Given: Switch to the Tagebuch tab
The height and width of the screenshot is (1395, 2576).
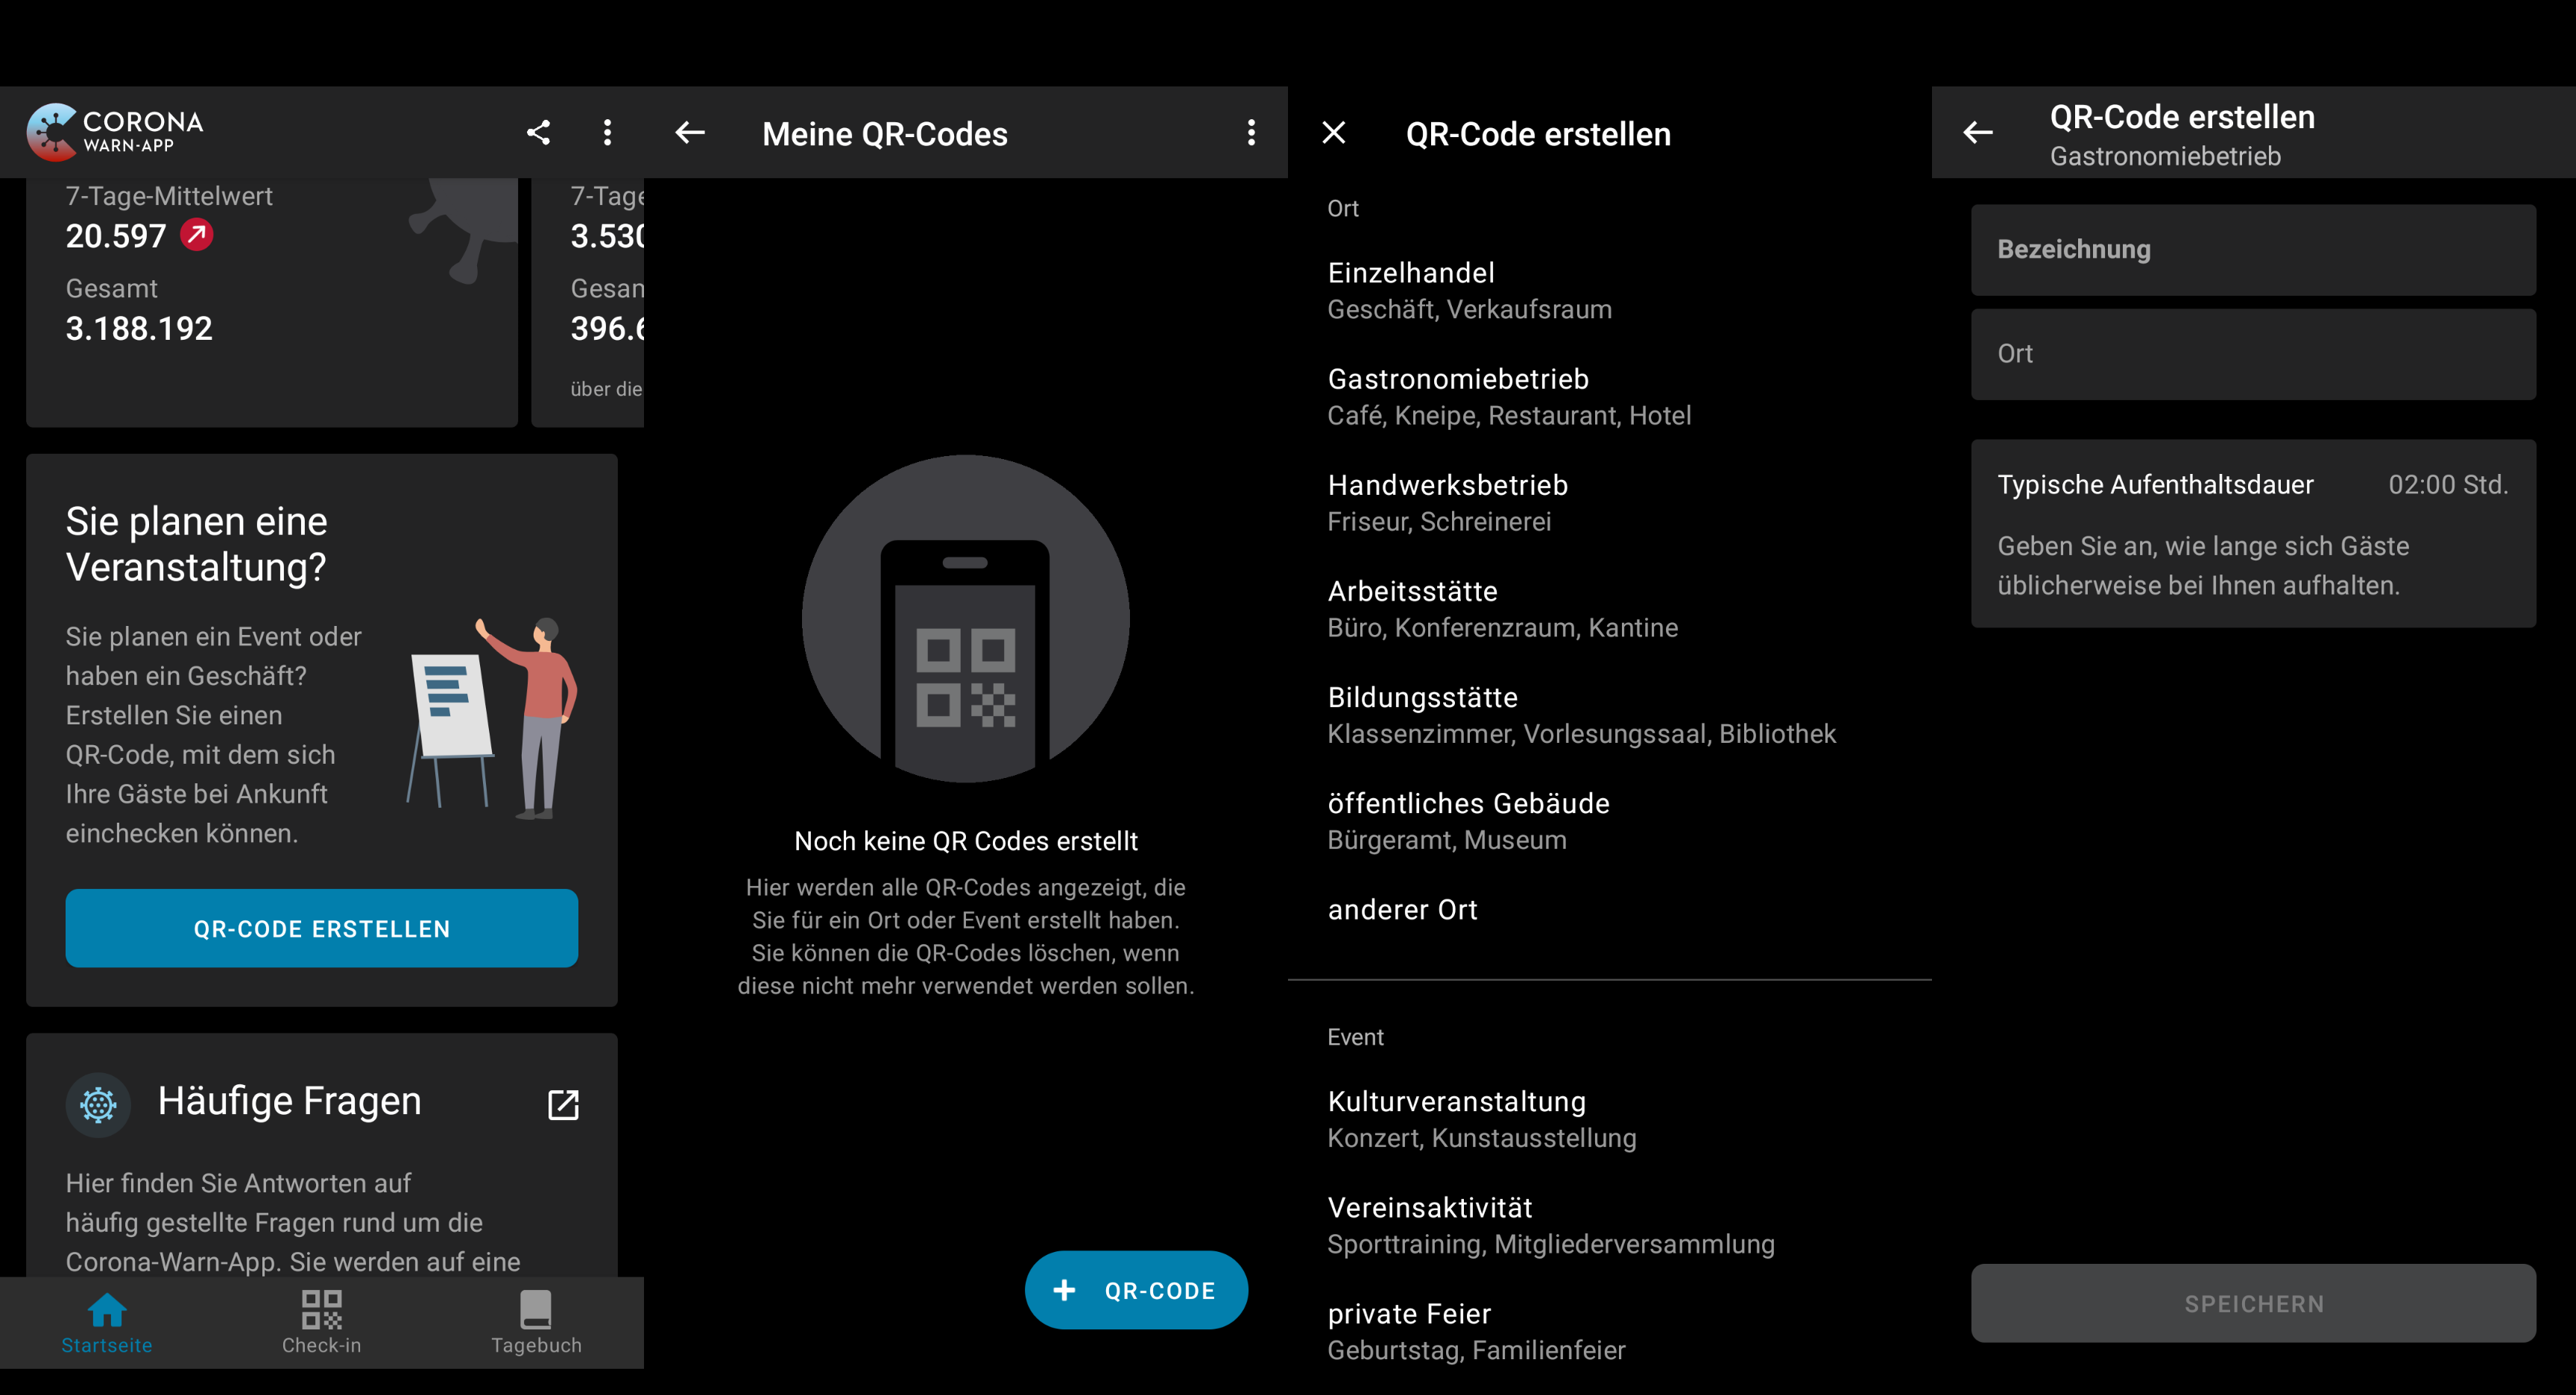Looking at the screenshot, I should click(536, 1322).
